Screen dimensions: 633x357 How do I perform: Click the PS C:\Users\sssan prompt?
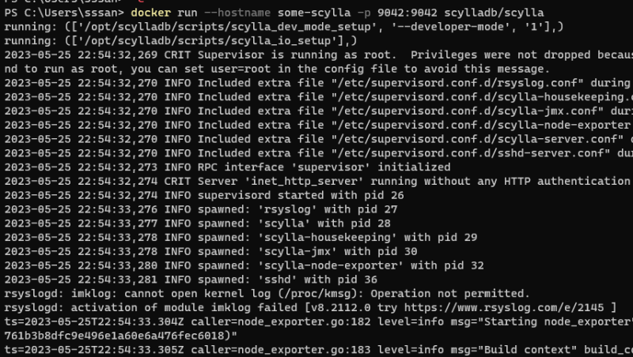[60, 13]
